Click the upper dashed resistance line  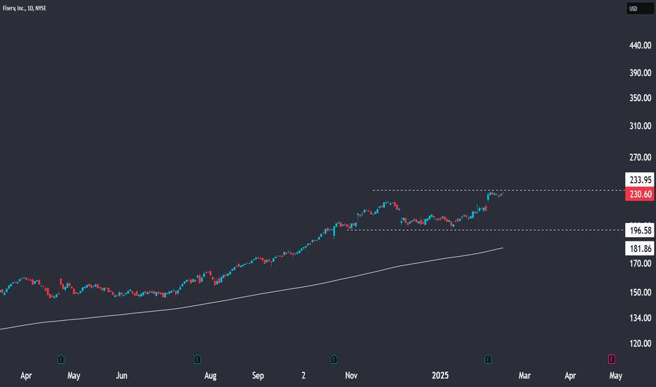click(x=498, y=191)
